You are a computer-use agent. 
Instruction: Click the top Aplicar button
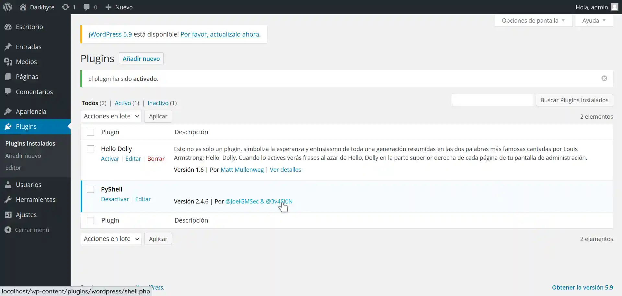pos(158,116)
